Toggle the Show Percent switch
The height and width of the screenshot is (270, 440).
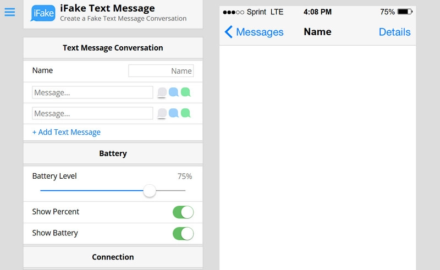(x=183, y=212)
